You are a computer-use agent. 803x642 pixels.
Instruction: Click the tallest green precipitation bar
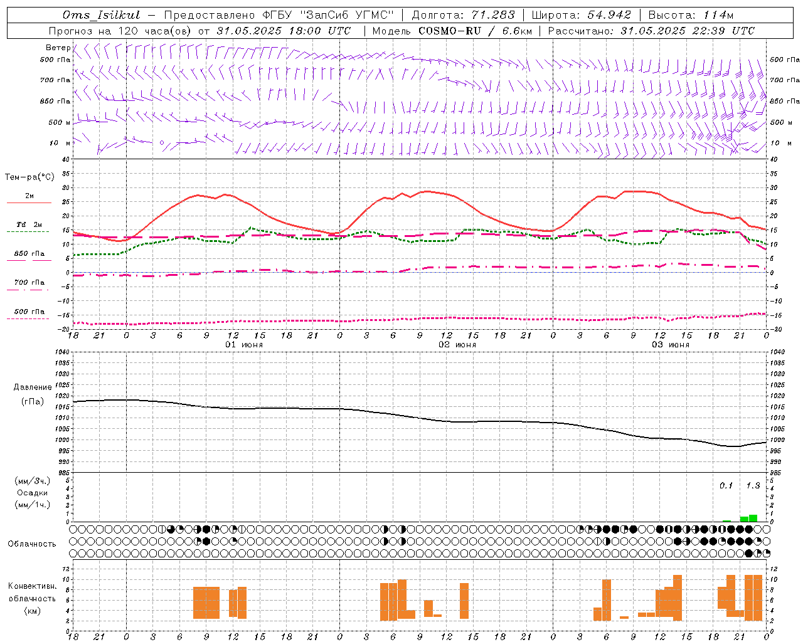[753, 518]
